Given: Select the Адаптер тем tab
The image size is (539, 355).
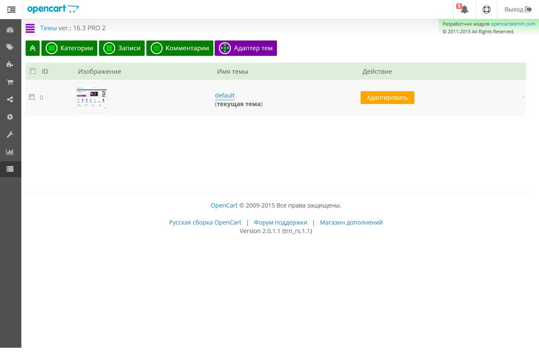Looking at the screenshot, I should click(246, 48).
